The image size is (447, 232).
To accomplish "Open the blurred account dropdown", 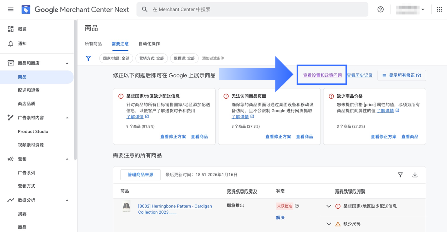I will point(410,9).
